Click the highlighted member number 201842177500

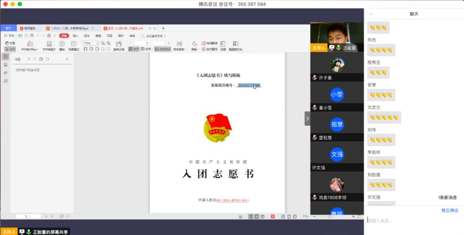click(249, 85)
